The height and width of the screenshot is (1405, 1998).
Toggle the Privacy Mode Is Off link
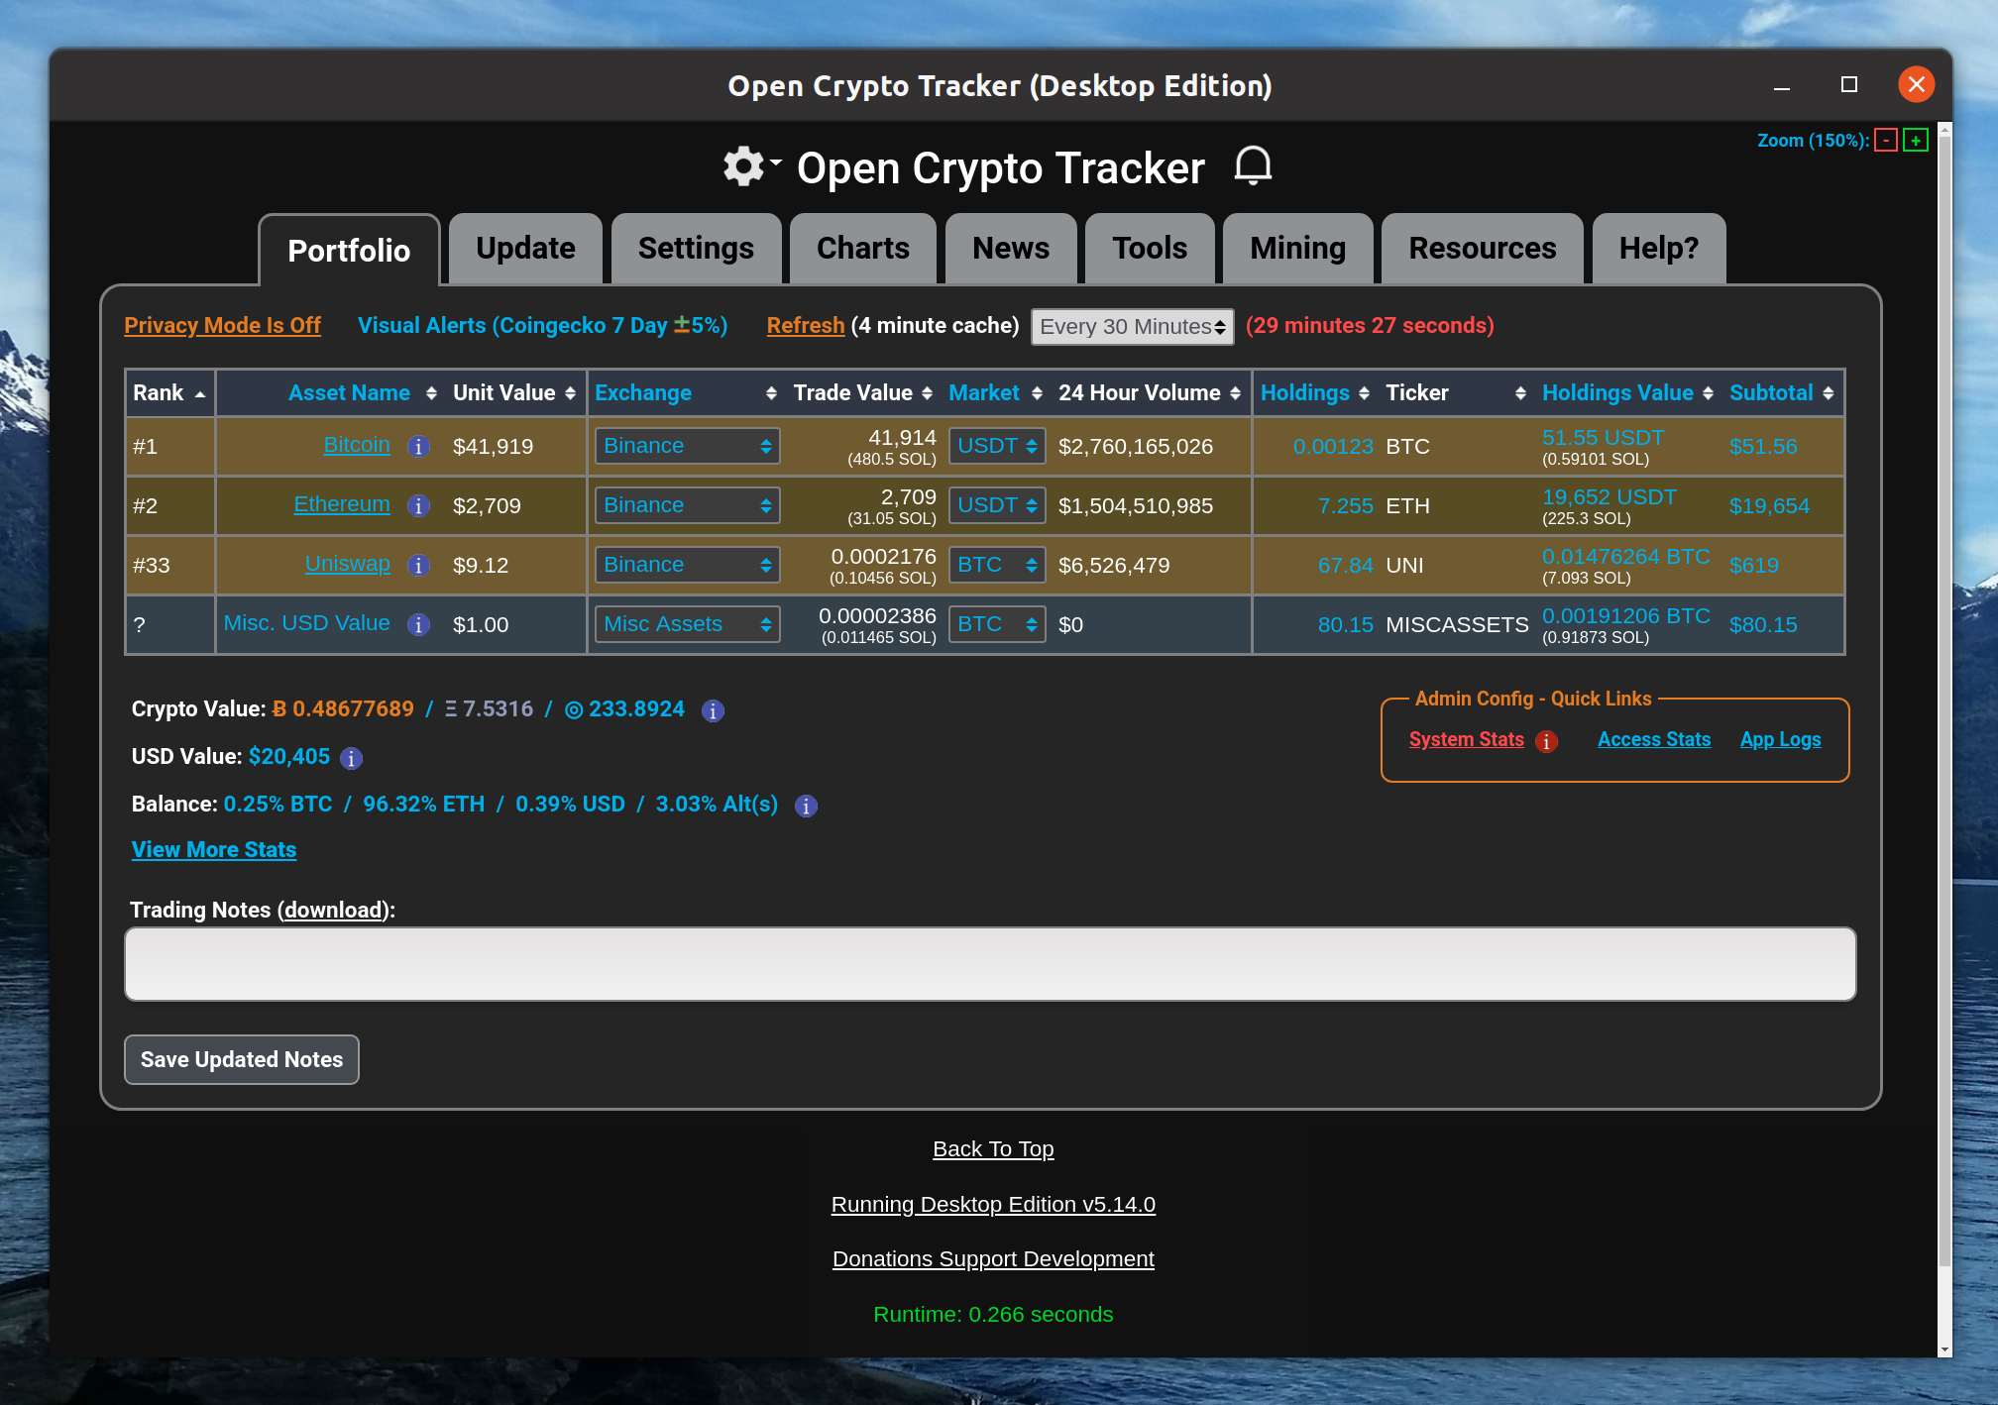[222, 326]
